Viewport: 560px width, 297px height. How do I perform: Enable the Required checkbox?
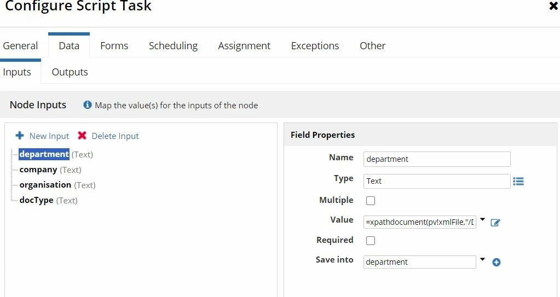tap(371, 241)
